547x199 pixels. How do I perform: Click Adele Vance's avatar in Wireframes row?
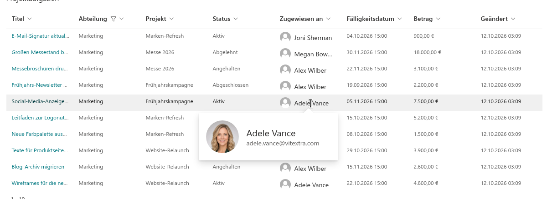(285, 184)
